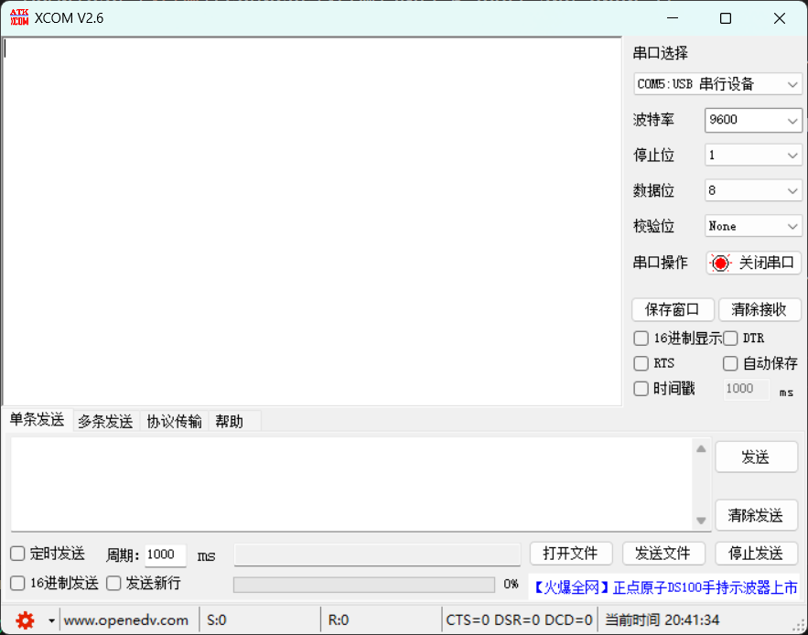The width and height of the screenshot is (808, 635).
Task: Click the R:0 received counter
Action: click(339, 620)
